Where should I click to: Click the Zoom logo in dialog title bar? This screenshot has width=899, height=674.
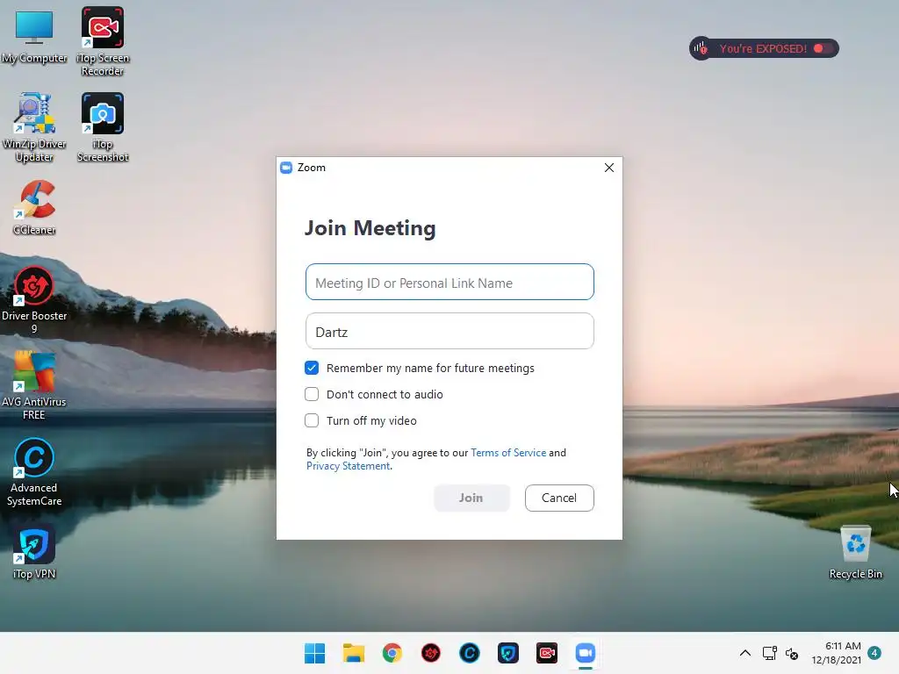[x=286, y=168]
